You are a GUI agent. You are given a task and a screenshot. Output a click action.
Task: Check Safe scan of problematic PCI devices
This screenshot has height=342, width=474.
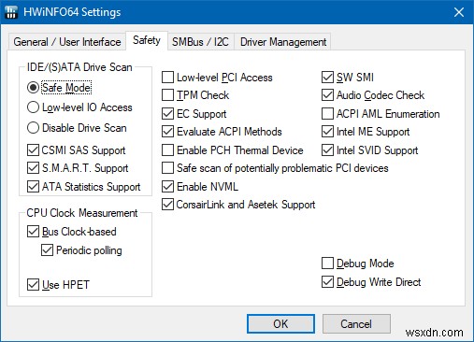coord(167,168)
